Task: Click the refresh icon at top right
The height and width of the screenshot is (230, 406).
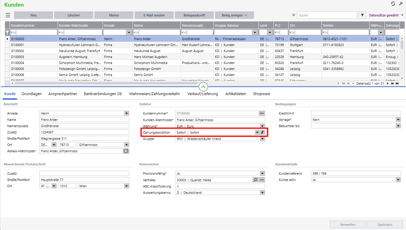Action: click(393, 4)
